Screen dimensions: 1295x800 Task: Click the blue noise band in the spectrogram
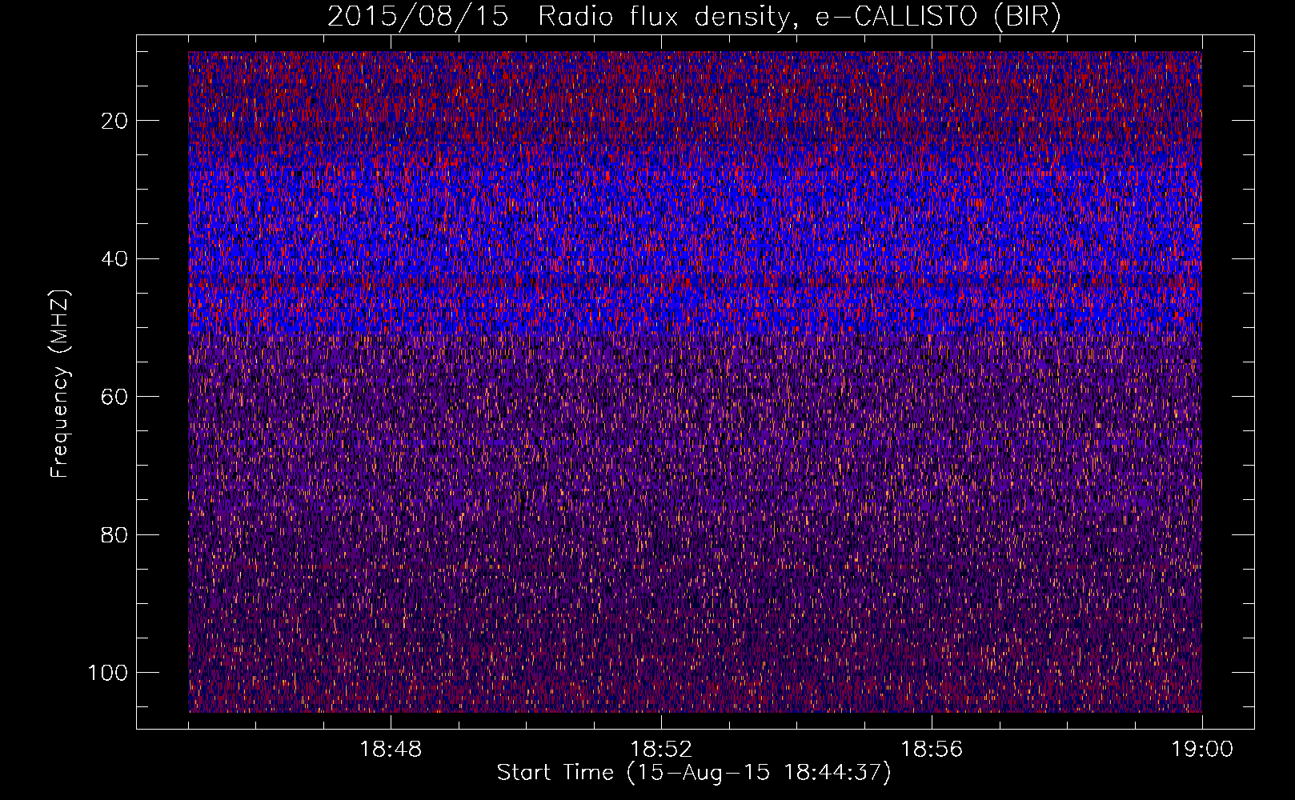tap(695, 248)
